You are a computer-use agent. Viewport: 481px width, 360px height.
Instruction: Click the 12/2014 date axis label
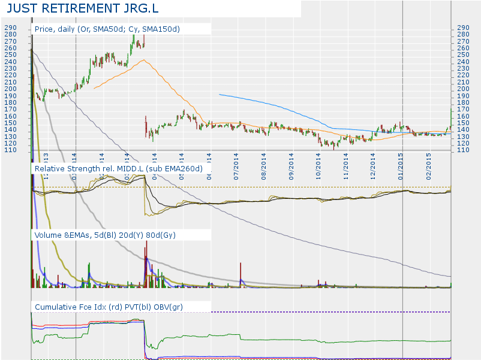[x=372, y=167]
